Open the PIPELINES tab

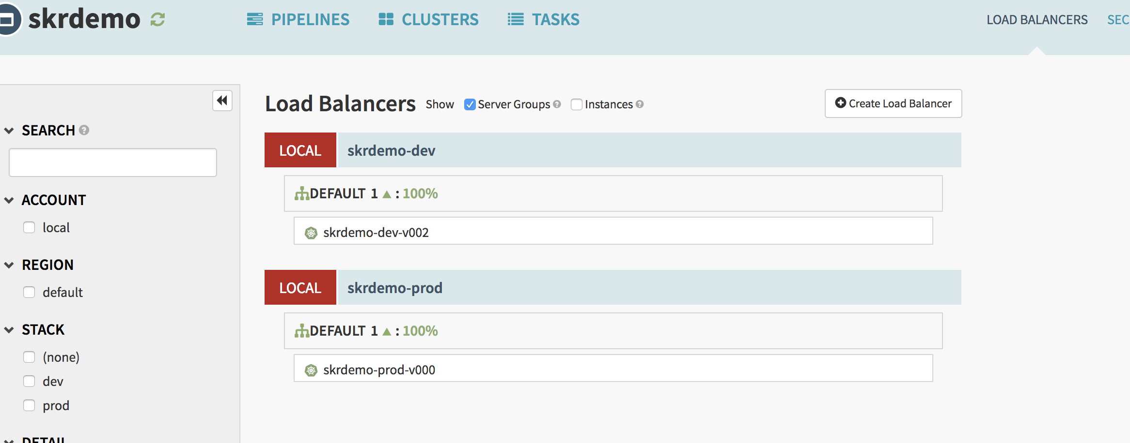pos(298,20)
